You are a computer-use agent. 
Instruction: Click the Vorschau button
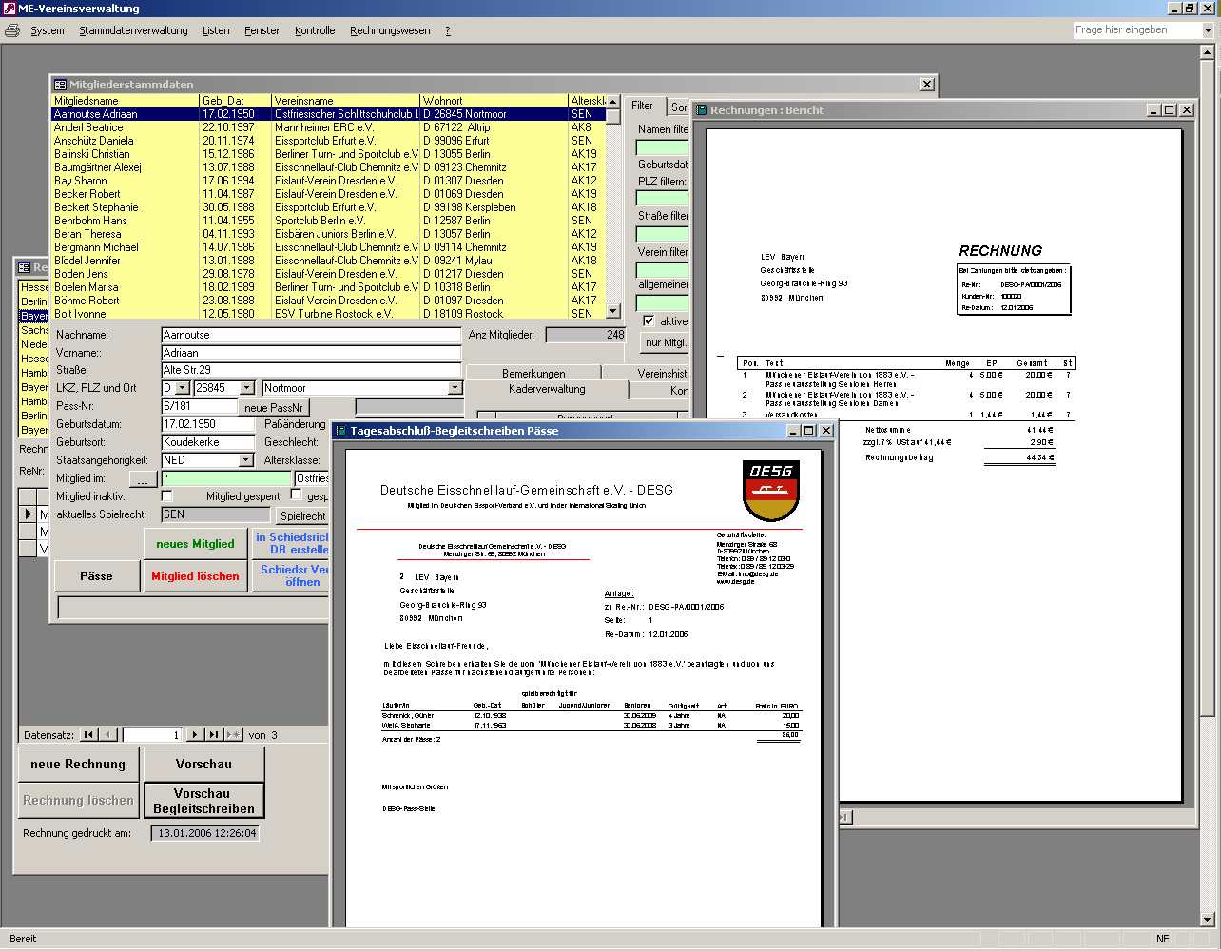[x=203, y=764]
